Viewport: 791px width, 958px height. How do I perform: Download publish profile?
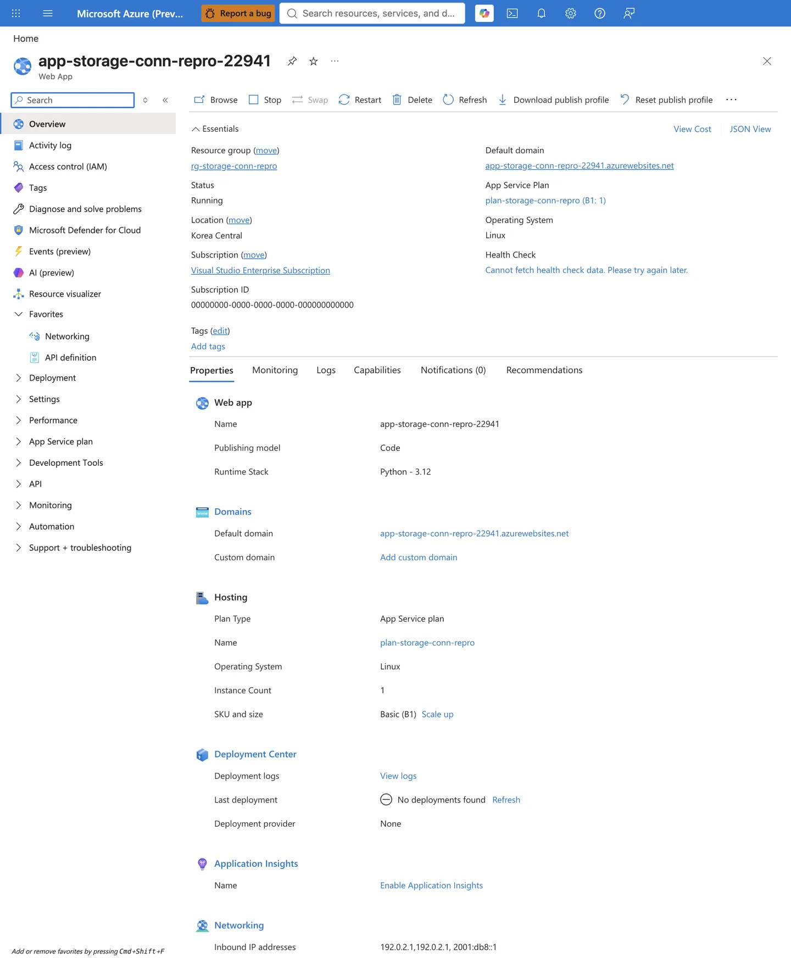(553, 100)
